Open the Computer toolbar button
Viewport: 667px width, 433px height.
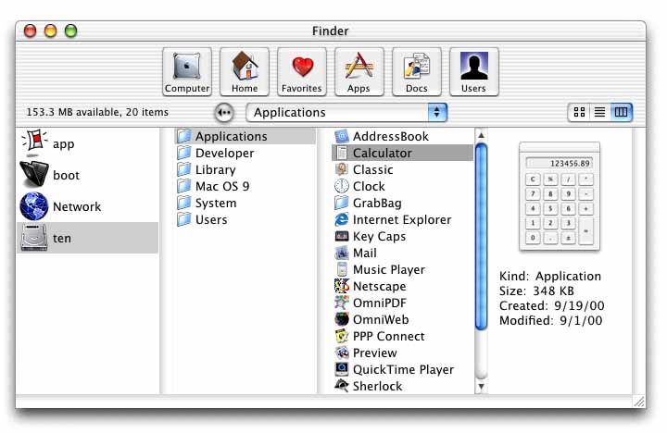[187, 72]
